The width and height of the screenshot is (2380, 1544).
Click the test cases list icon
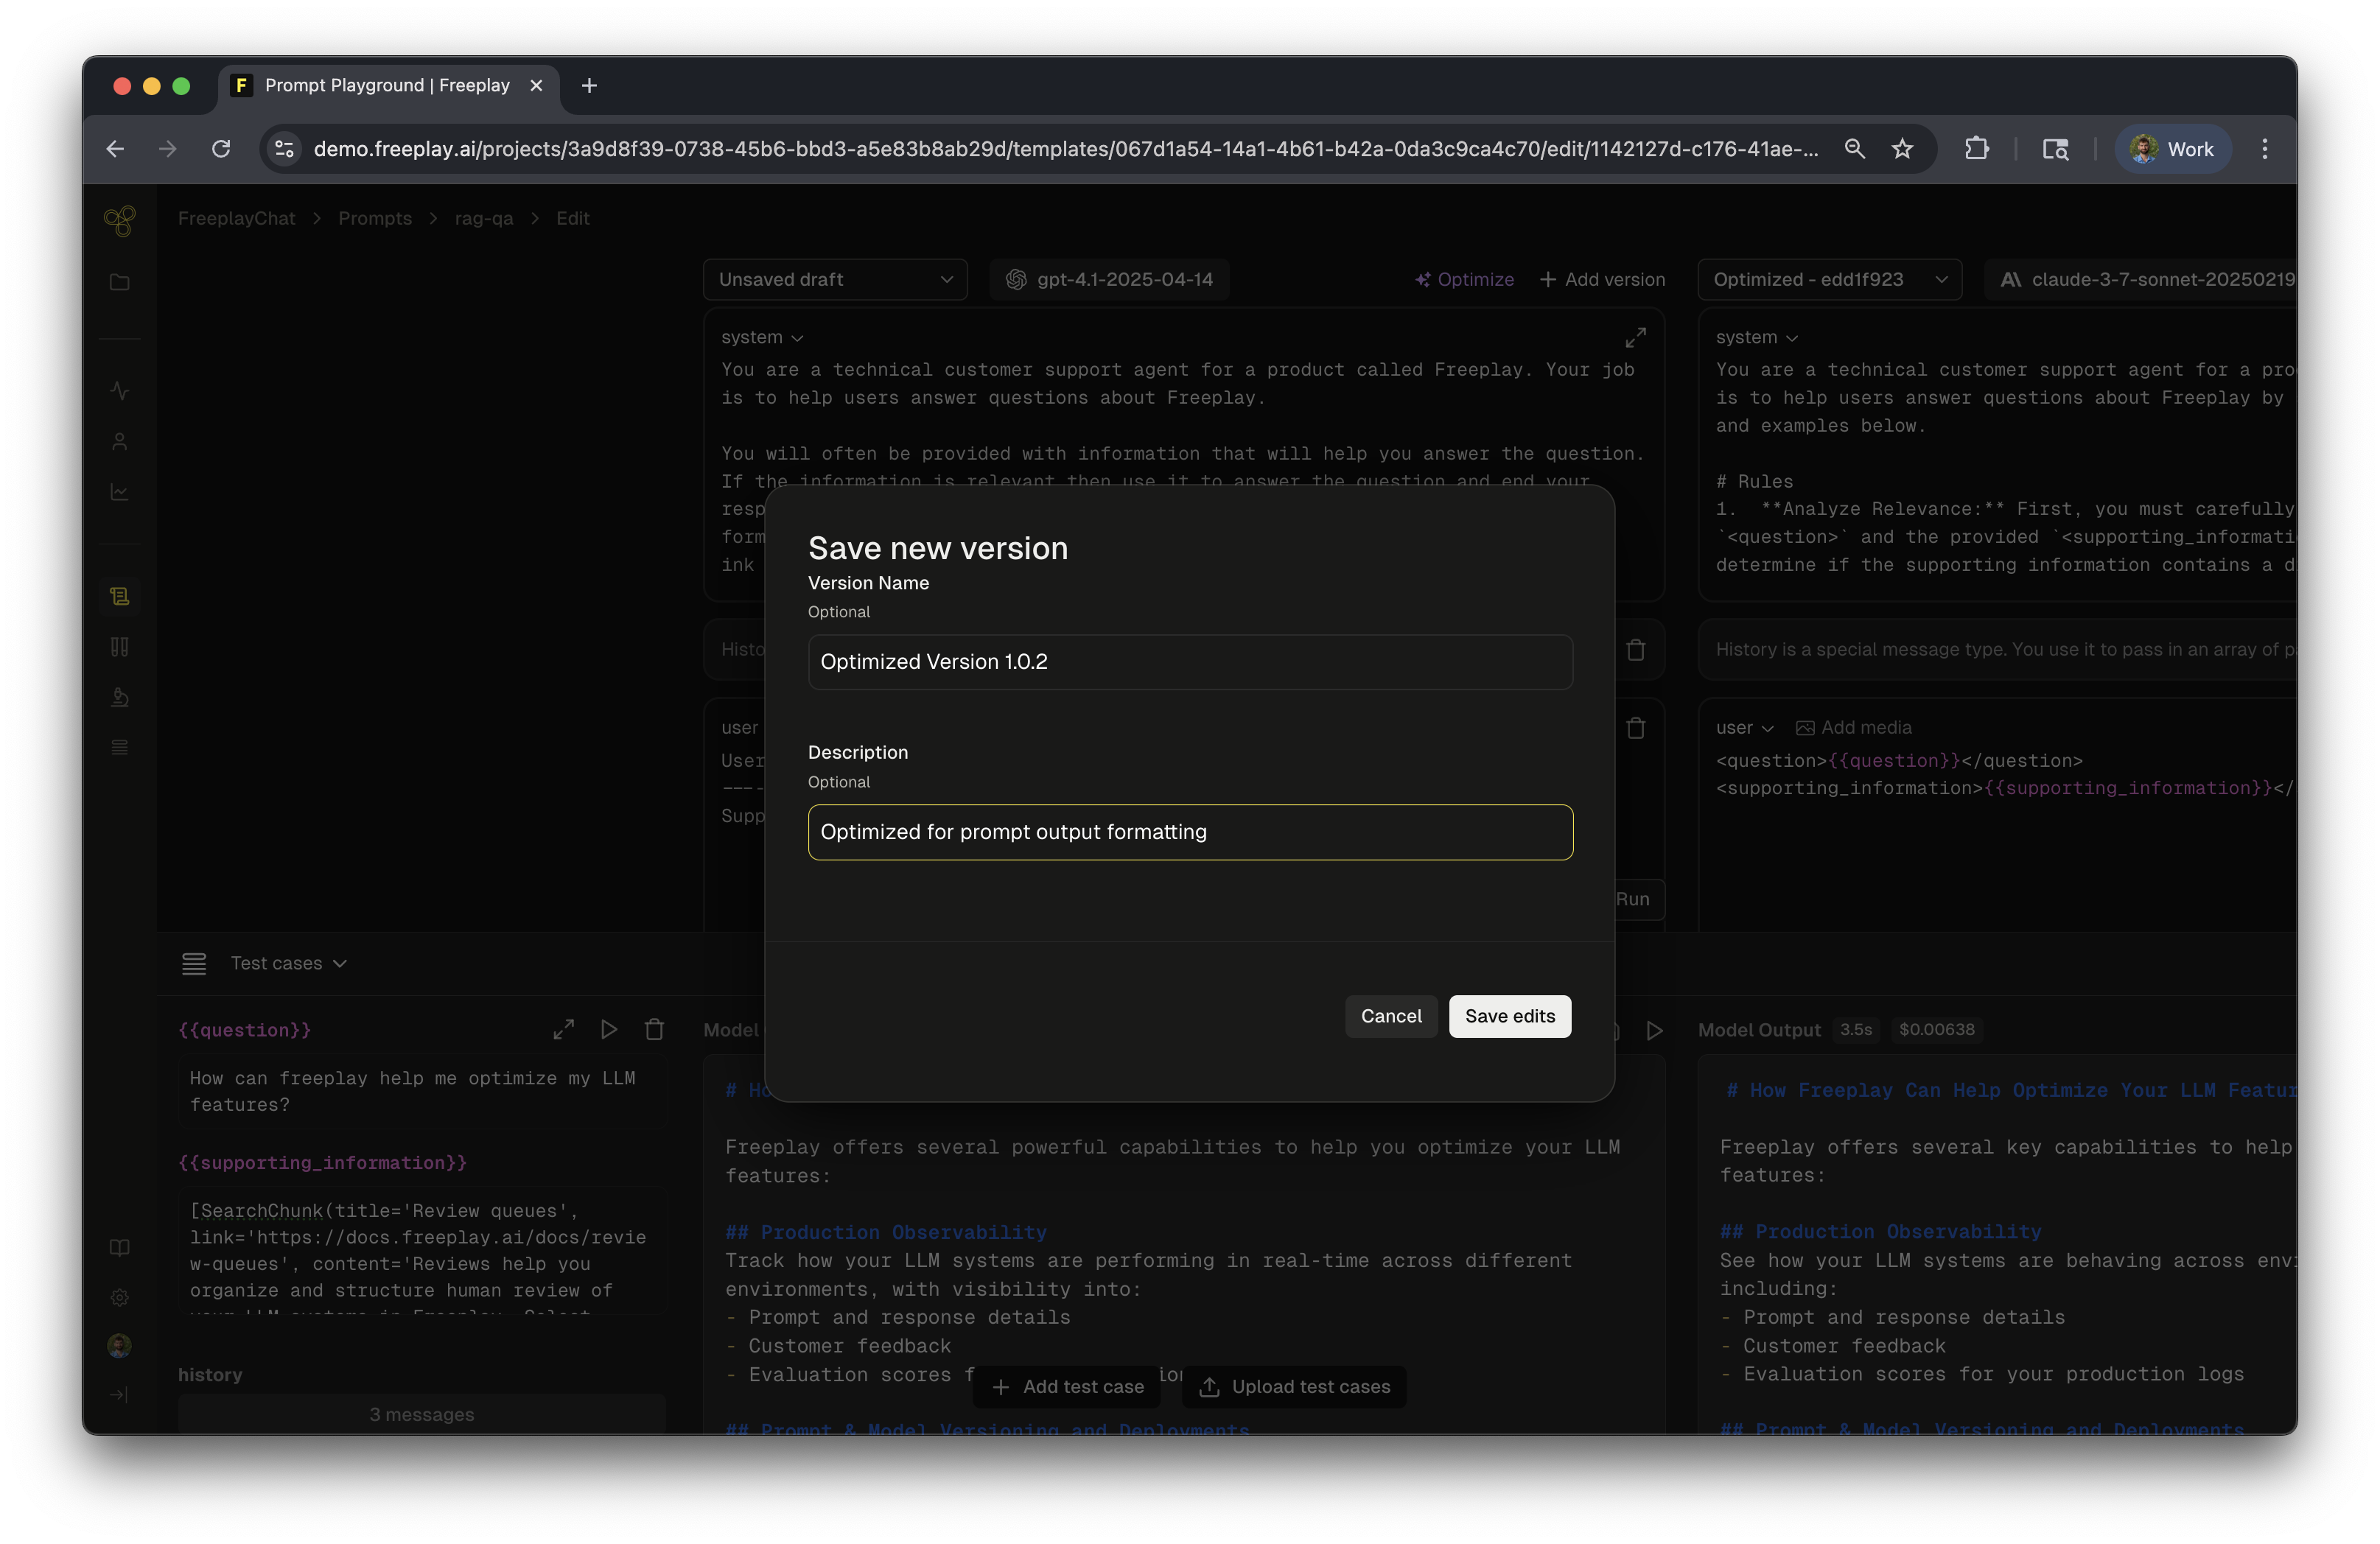[194, 964]
